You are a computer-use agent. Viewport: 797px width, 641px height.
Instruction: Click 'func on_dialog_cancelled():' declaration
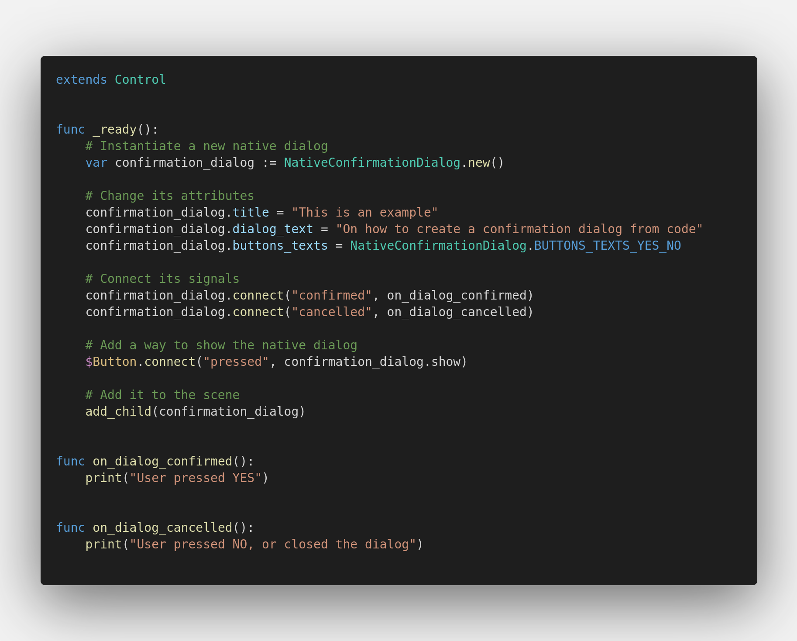click(x=155, y=527)
